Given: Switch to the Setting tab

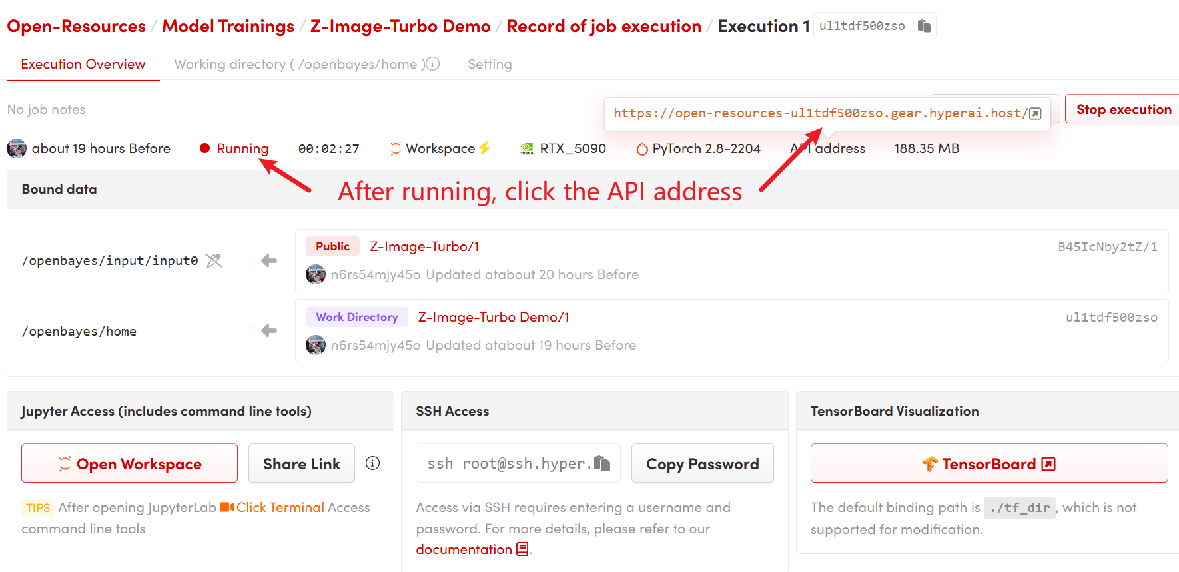Looking at the screenshot, I should tap(489, 64).
